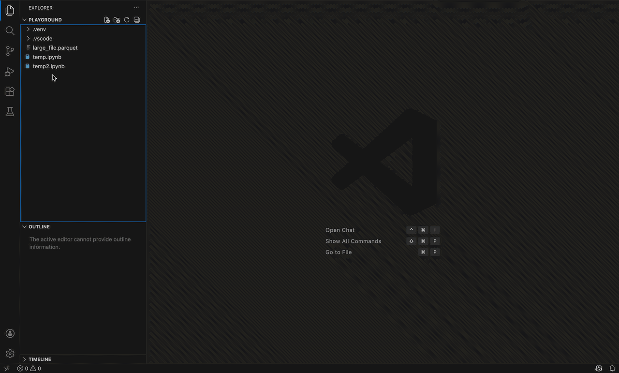Screen dimensions: 619x373
Task: Open the Source Control view
Action: [10, 51]
